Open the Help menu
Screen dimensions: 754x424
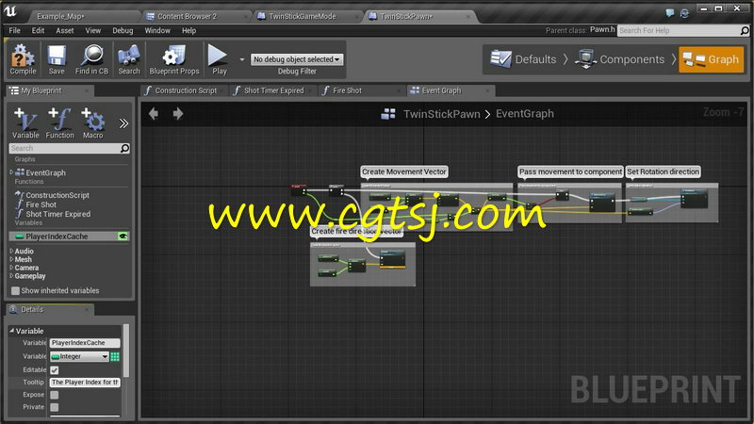click(189, 30)
